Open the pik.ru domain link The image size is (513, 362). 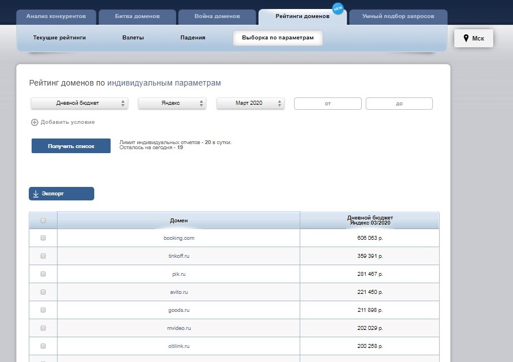[179, 274]
